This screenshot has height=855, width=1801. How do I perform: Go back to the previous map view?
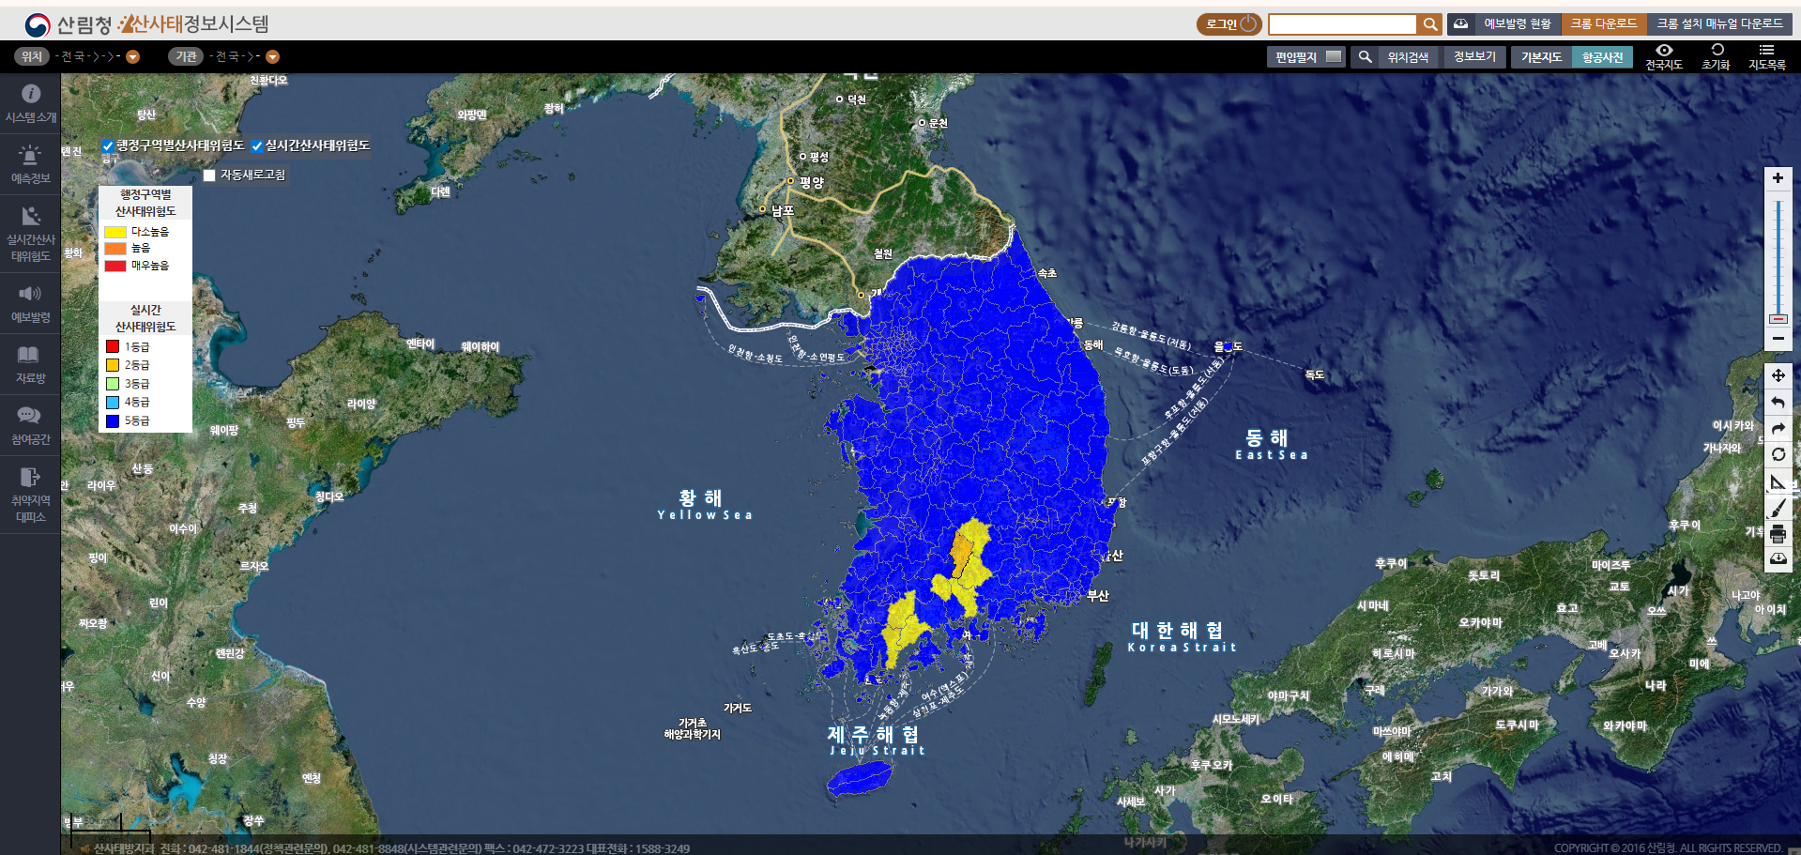[x=1778, y=403]
